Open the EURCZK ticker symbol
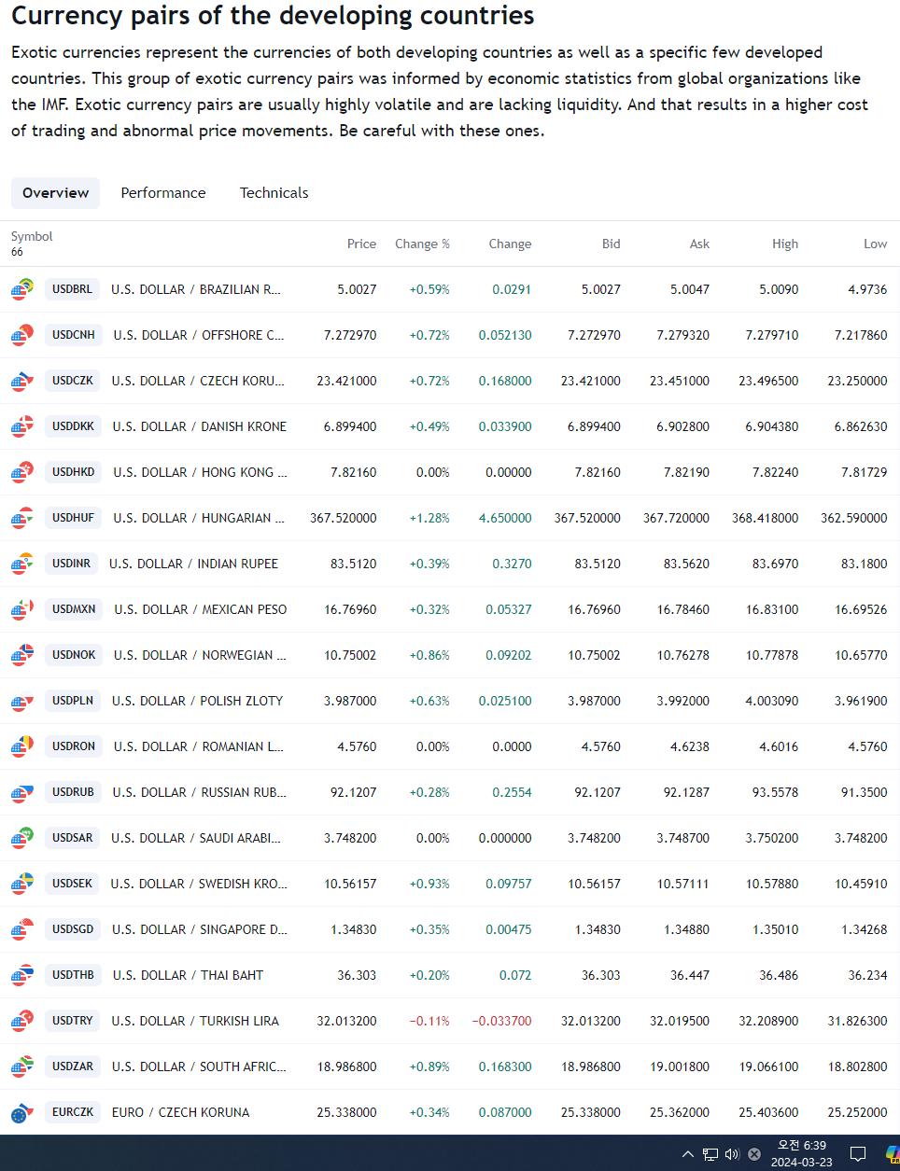 point(73,1112)
